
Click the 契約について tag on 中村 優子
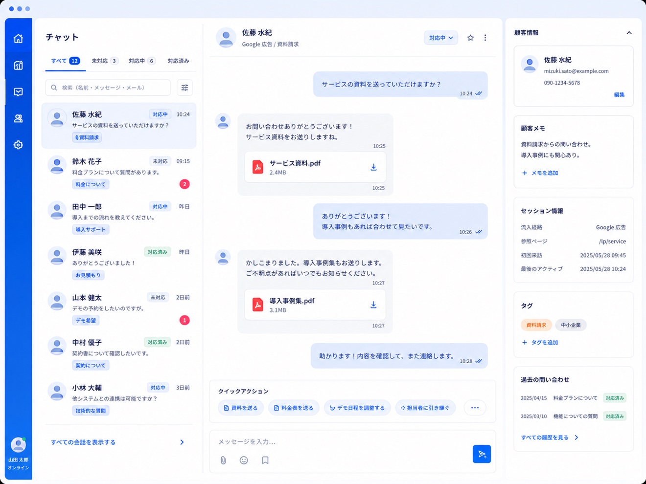pos(91,365)
